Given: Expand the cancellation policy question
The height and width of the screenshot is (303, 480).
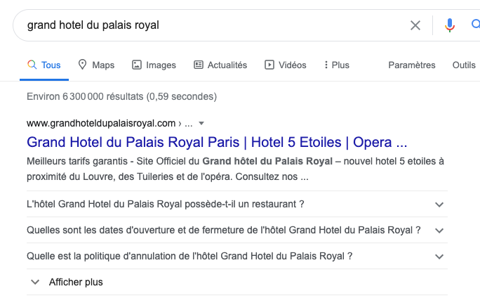Looking at the screenshot, I should click(x=237, y=257).
